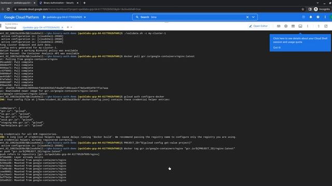
Task: Toggle the on-screen keyboard icon in Cloud Shell
Action: 279,26
